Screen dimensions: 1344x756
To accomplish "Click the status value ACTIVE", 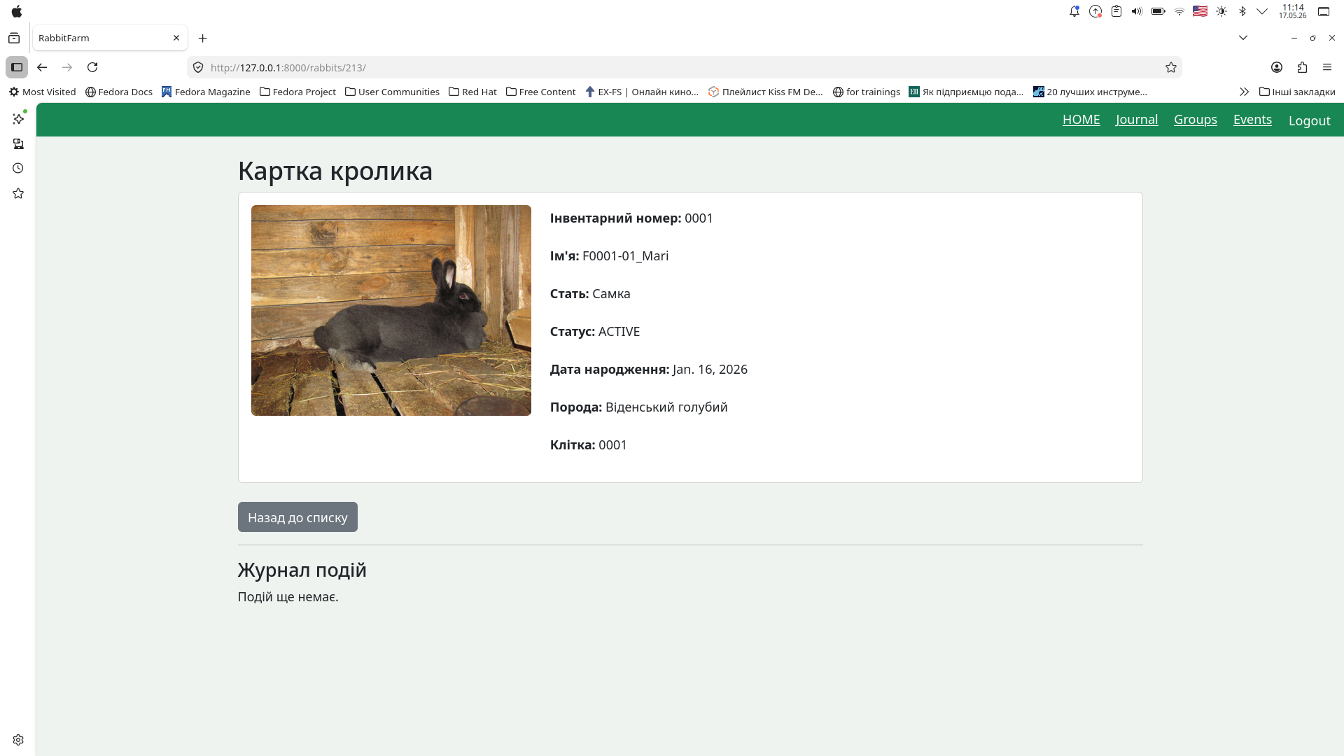I will point(619,332).
